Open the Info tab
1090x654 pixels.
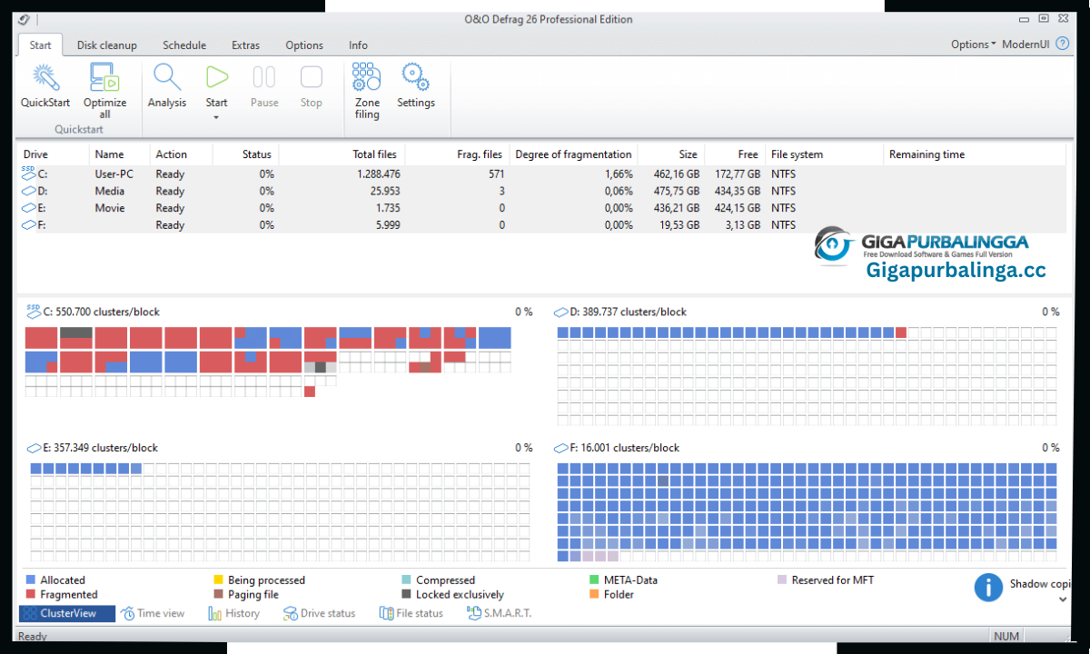coord(358,45)
